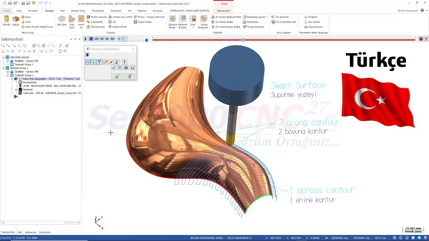Open the Dosya menu
This screenshot has height=241, width=429.
(7, 11)
